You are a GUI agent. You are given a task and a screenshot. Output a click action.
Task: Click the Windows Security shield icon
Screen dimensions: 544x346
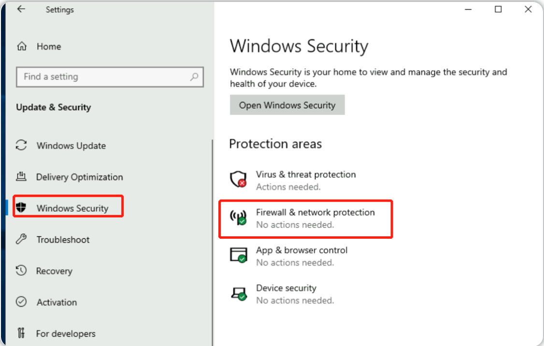(x=21, y=207)
